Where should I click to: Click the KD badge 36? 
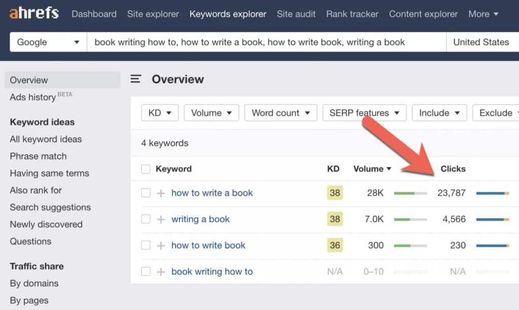tap(335, 245)
